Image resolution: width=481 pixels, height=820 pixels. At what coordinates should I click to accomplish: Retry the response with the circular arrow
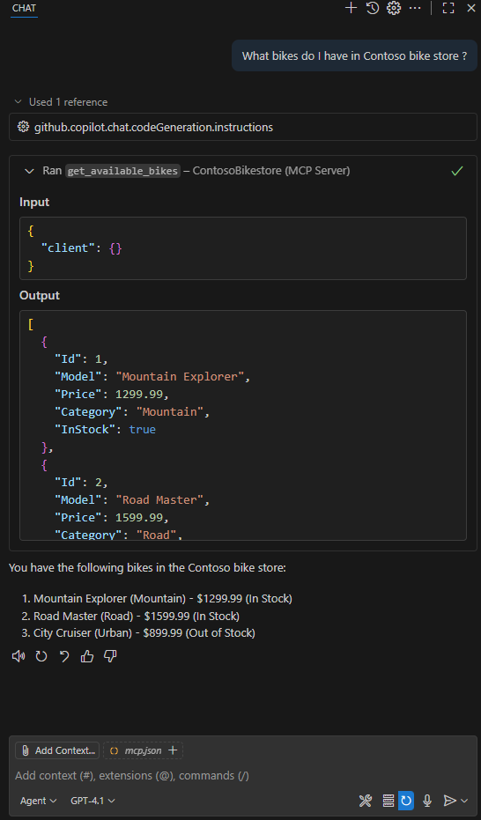tap(41, 656)
